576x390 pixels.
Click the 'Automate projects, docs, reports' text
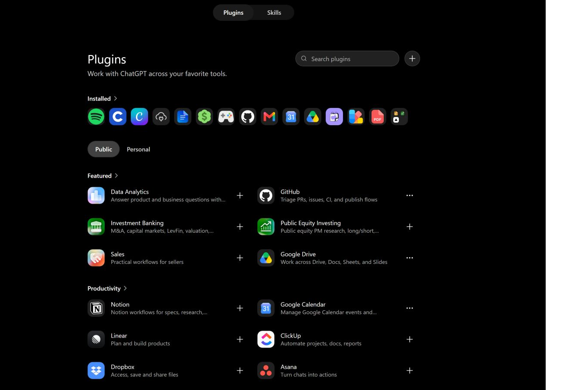coord(321,344)
